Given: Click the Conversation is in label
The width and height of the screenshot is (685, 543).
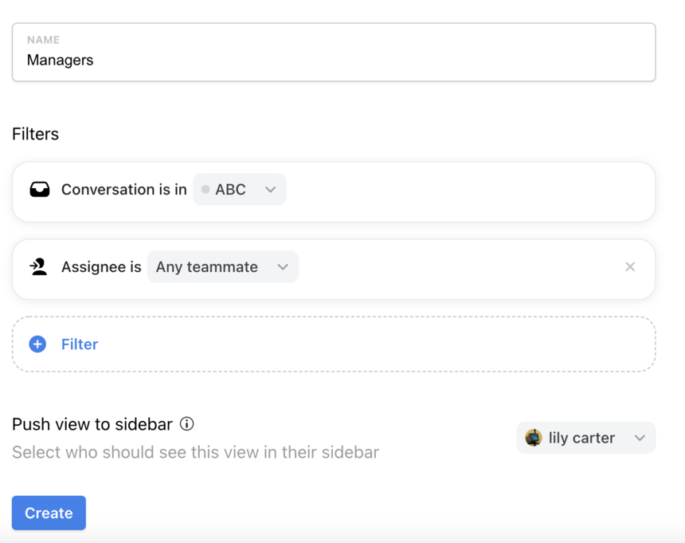Looking at the screenshot, I should [124, 189].
